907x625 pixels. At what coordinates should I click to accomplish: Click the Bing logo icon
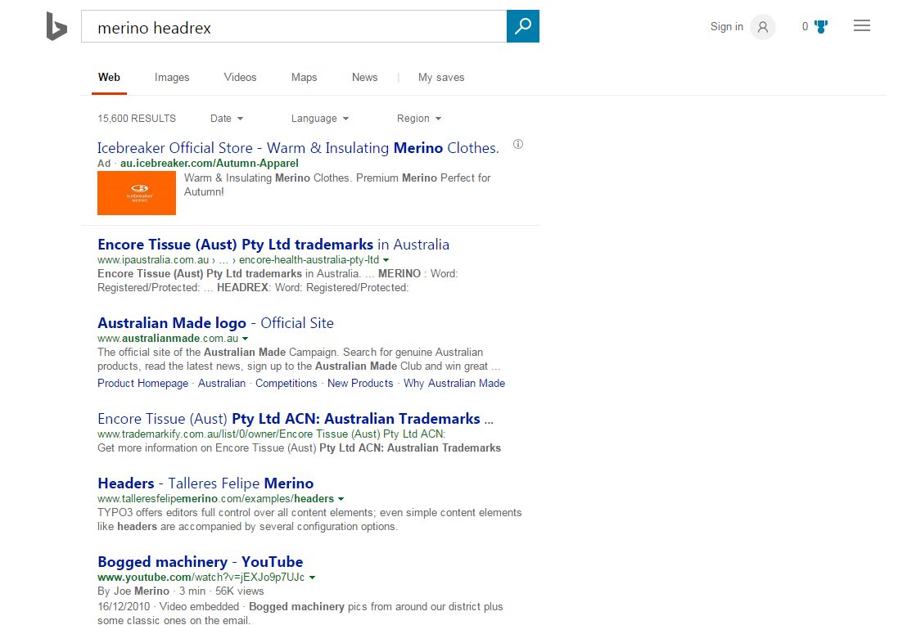[x=56, y=26]
